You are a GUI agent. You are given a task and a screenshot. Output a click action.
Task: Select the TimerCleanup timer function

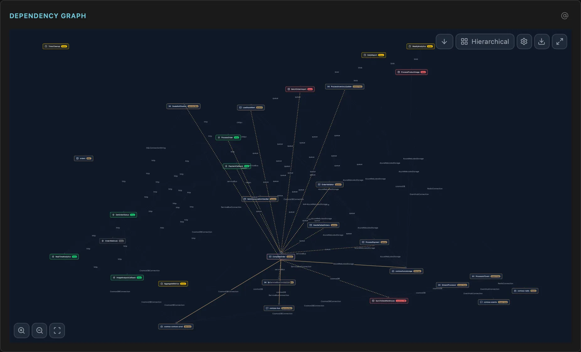tap(56, 46)
